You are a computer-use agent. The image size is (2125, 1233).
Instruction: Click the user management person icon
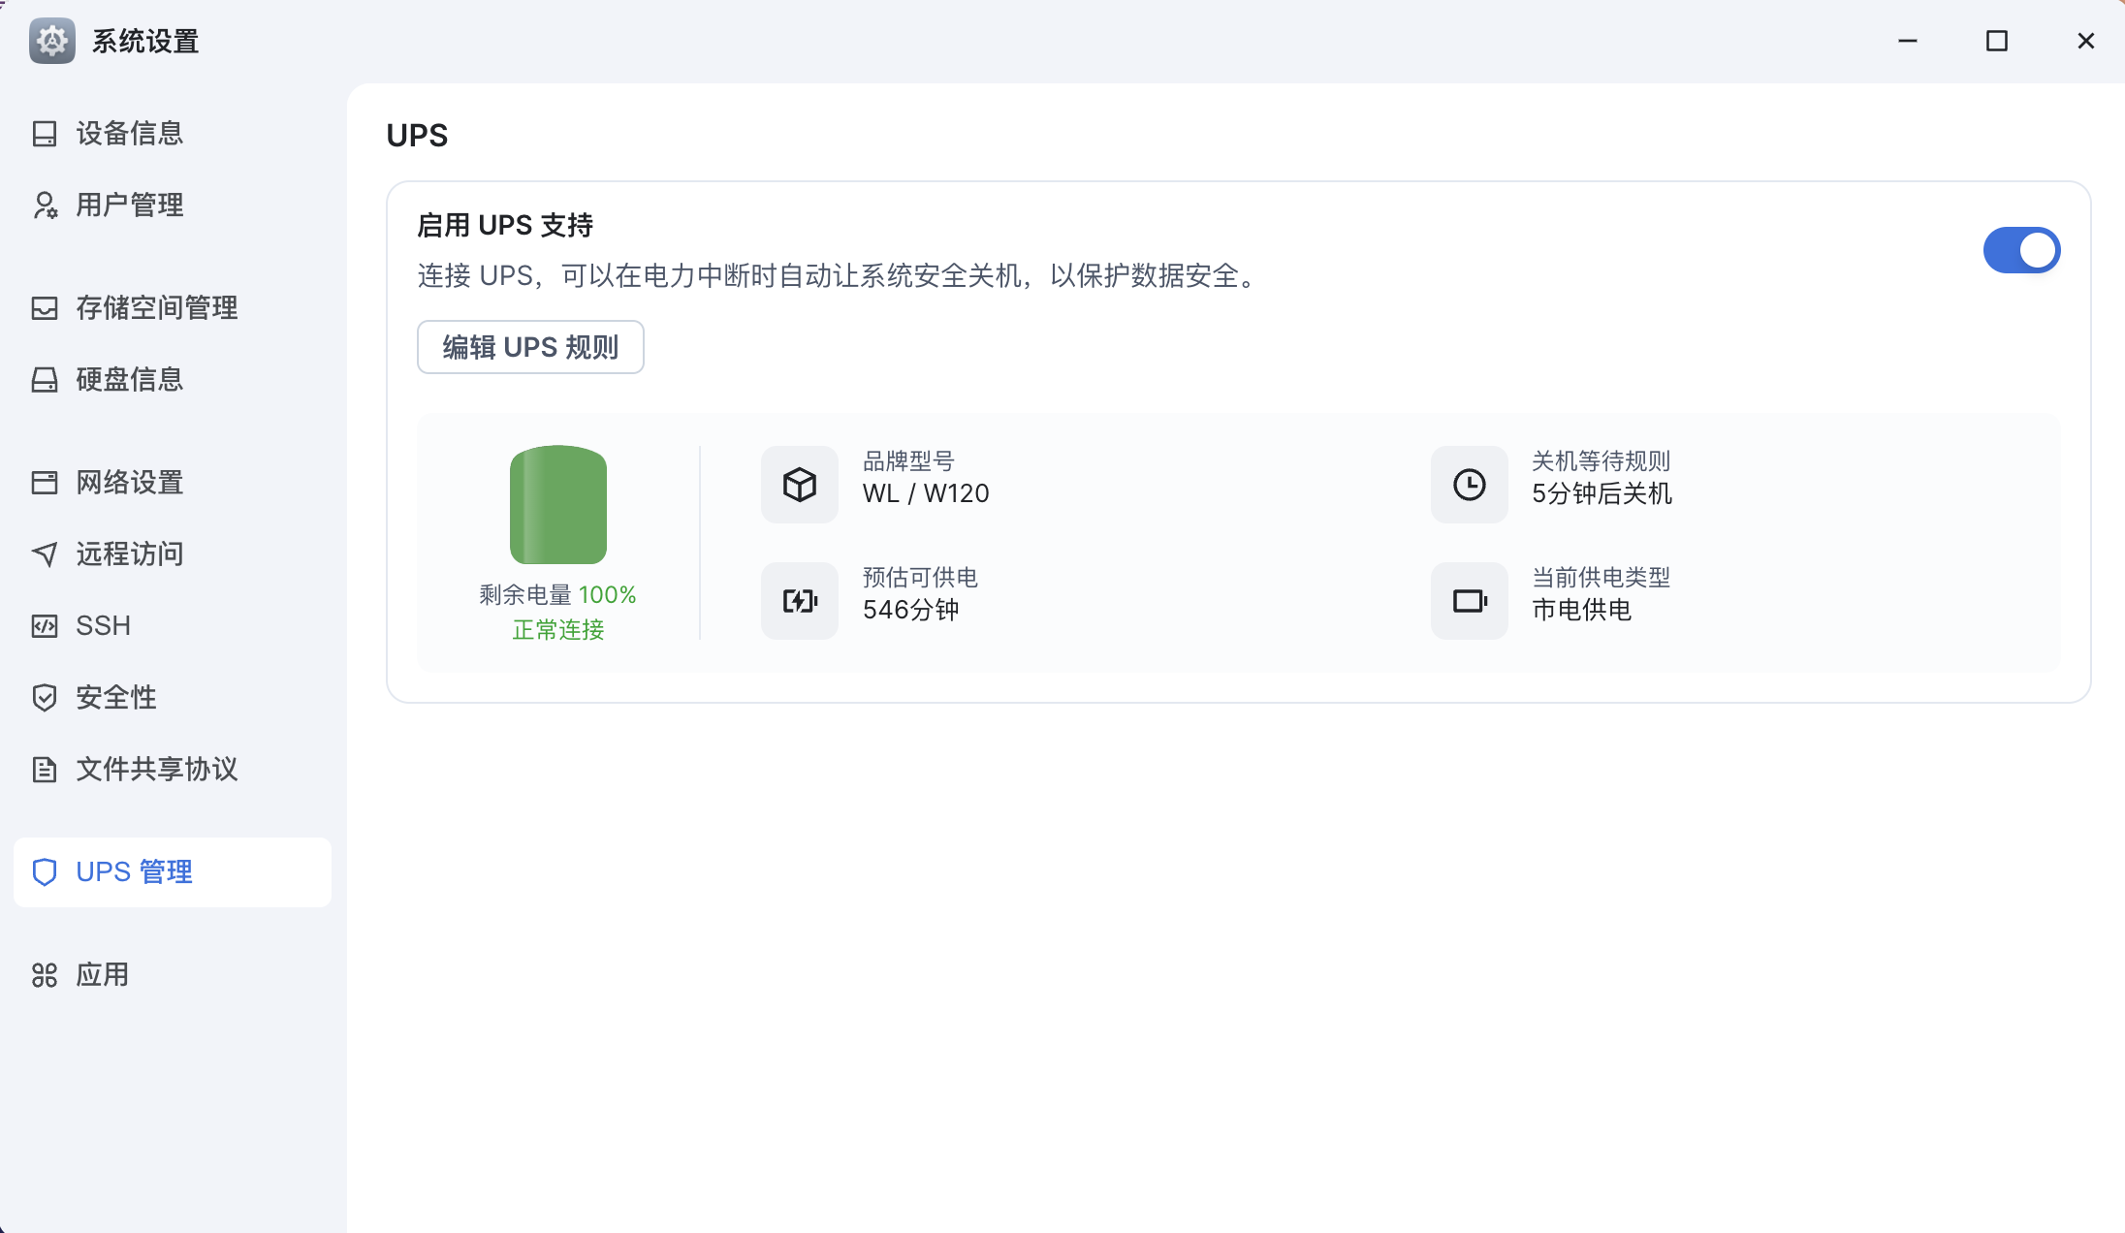45,205
